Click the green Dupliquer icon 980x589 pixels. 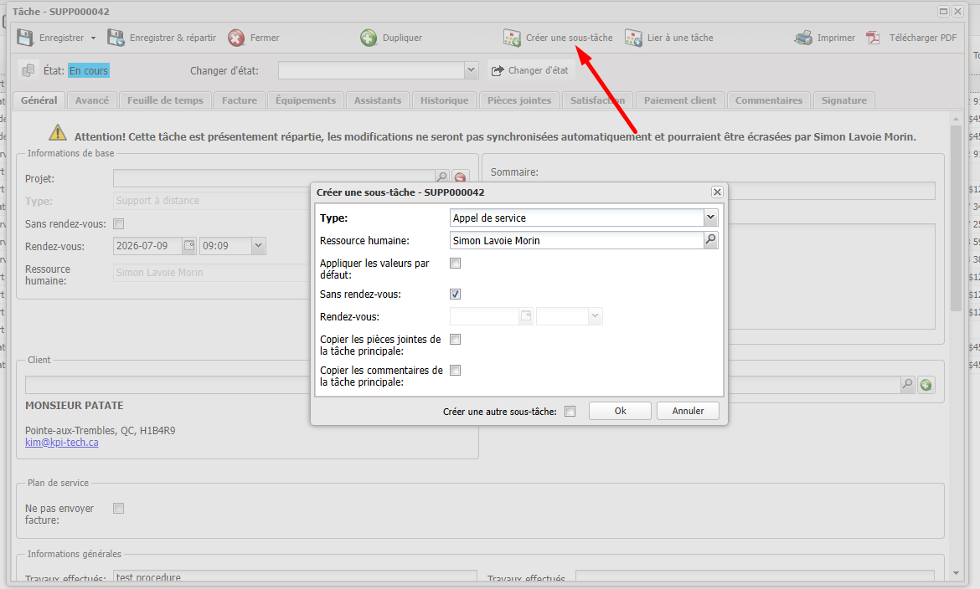pos(369,38)
